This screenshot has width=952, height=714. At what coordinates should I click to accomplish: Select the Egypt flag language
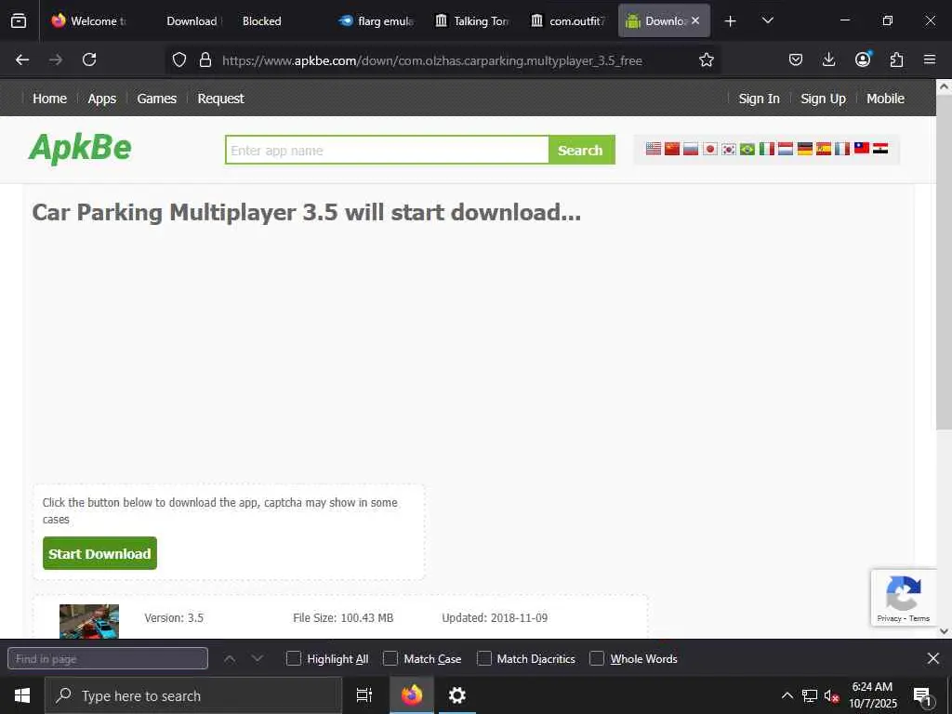(880, 149)
